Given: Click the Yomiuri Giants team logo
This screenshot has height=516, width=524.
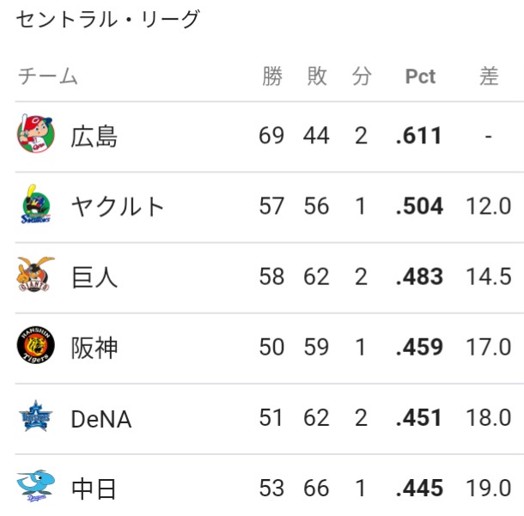Looking at the screenshot, I should tap(36, 274).
